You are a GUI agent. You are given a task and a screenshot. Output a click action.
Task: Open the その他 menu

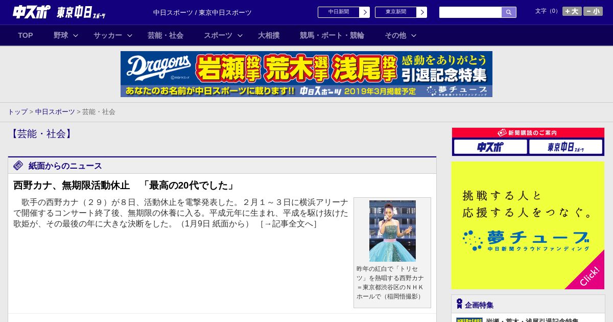pos(395,35)
